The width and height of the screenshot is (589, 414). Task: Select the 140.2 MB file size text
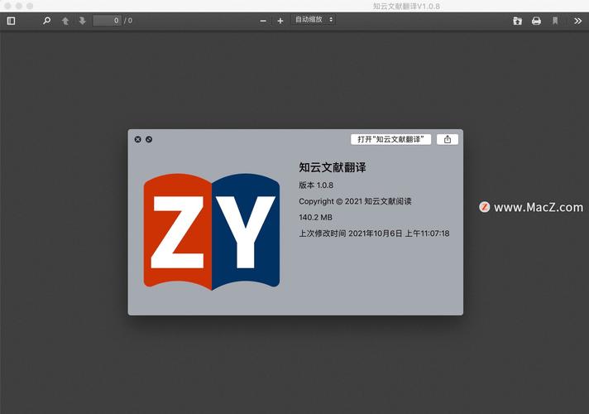pyautogui.click(x=315, y=217)
